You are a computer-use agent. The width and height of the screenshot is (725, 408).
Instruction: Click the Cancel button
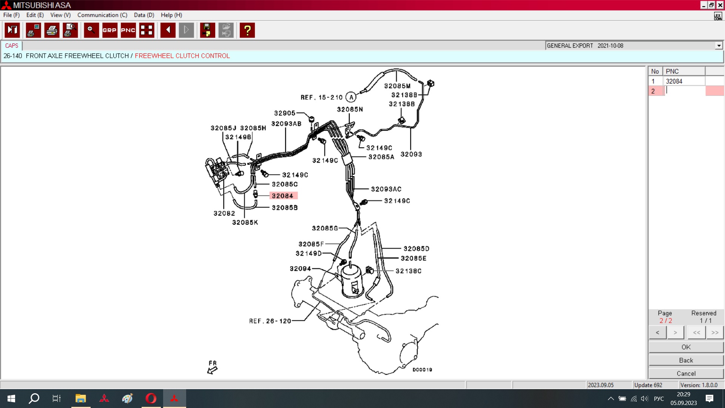click(686, 373)
